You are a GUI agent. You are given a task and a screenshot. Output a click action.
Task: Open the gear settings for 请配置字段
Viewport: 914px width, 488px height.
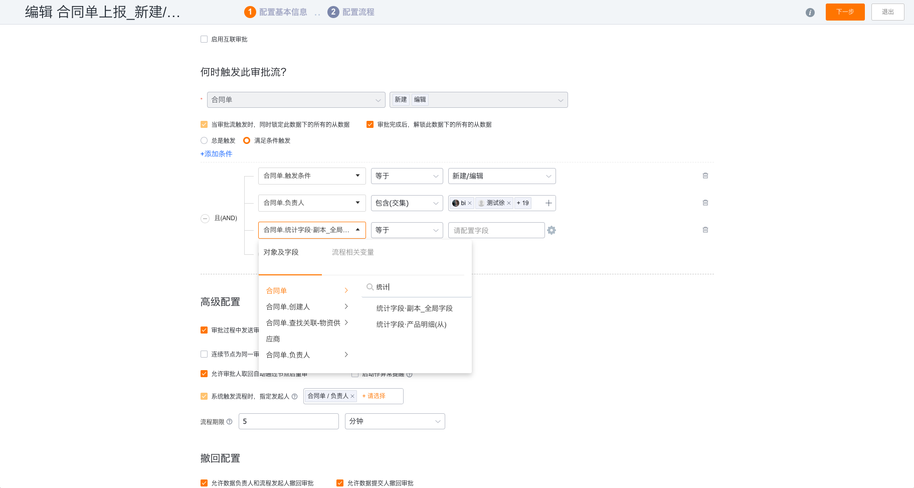(552, 230)
